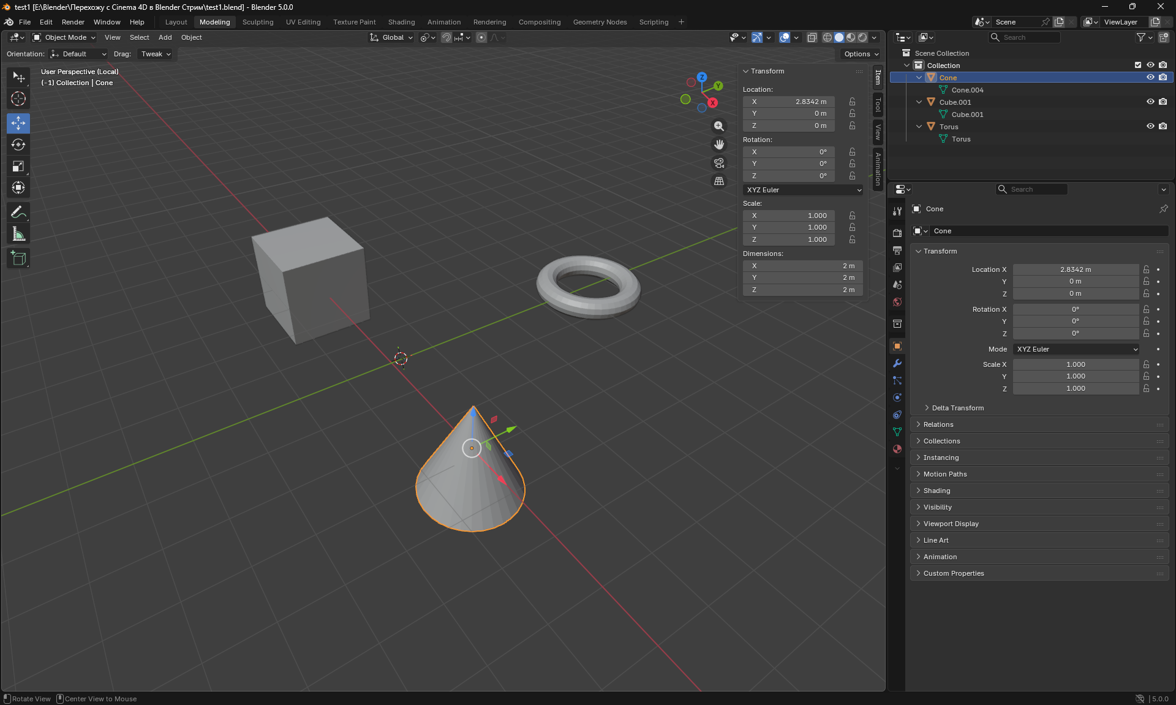Activate the Rotate tool
Viewport: 1176px width, 705px height.
(x=18, y=145)
